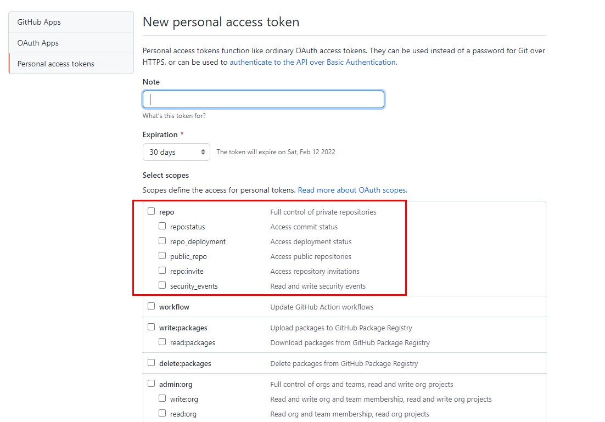Open the Expiration 30 days dropdown
Viewport: 605px width, 422px height.
176,152
